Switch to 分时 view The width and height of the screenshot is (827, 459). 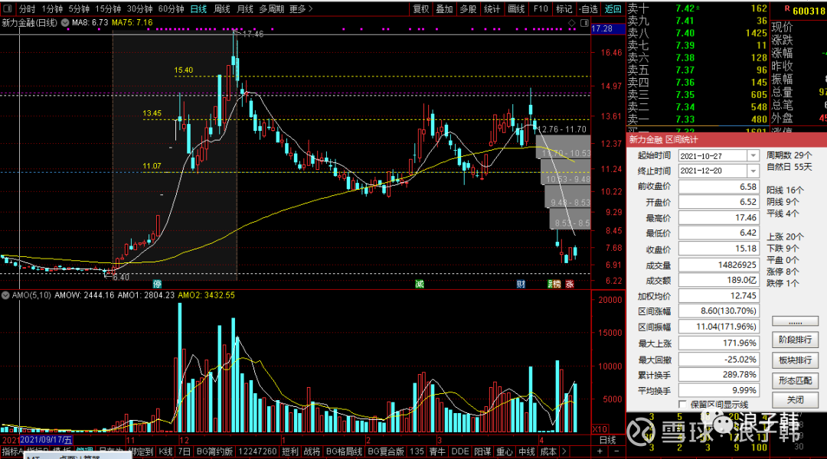27,9
